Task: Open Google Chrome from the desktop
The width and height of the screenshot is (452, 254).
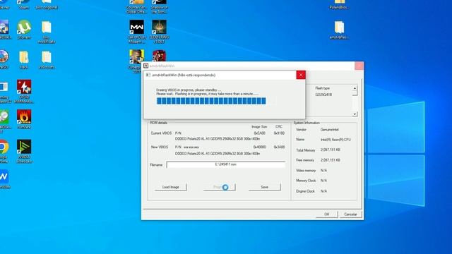Action: pos(4,151)
